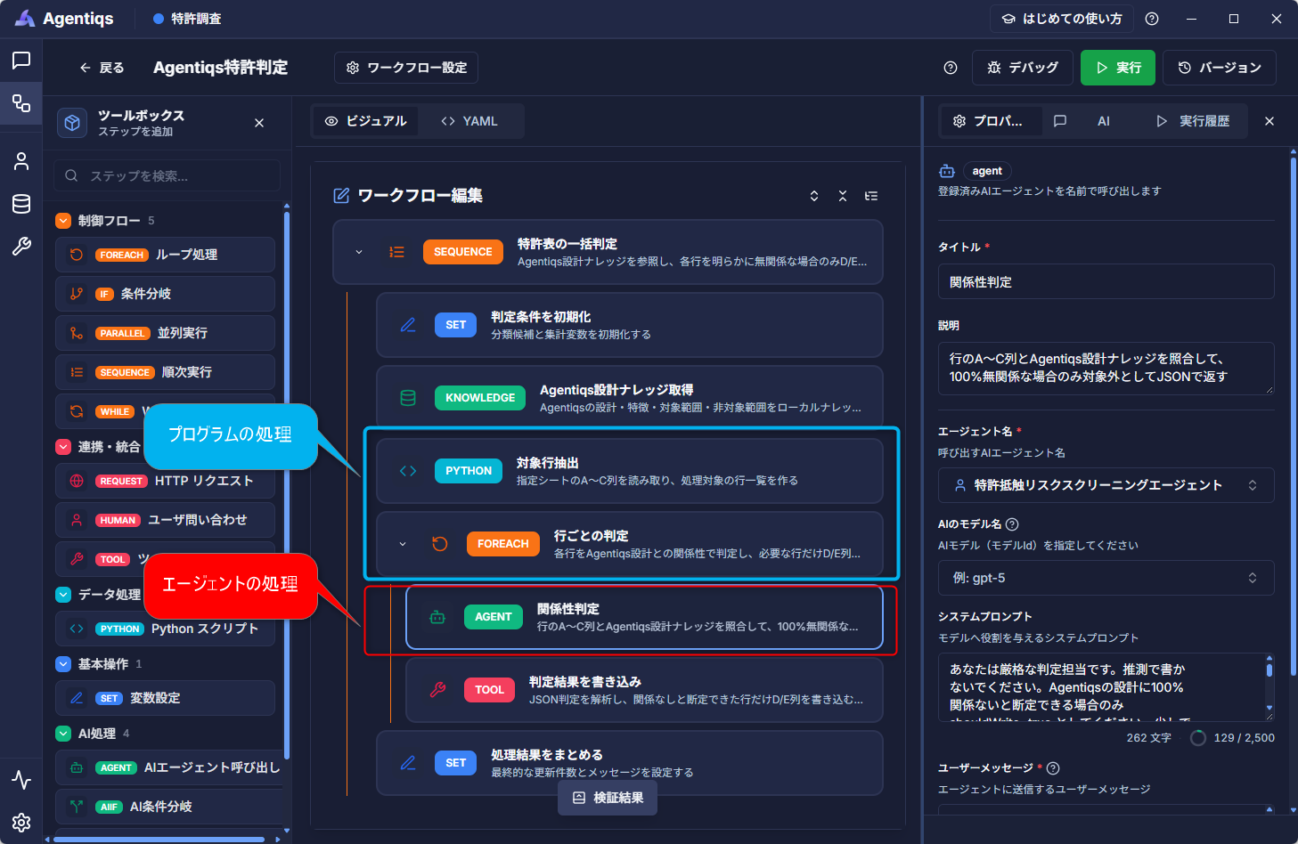Click the ステップを検索 search field
This screenshot has width=1298, height=844.
[167, 175]
